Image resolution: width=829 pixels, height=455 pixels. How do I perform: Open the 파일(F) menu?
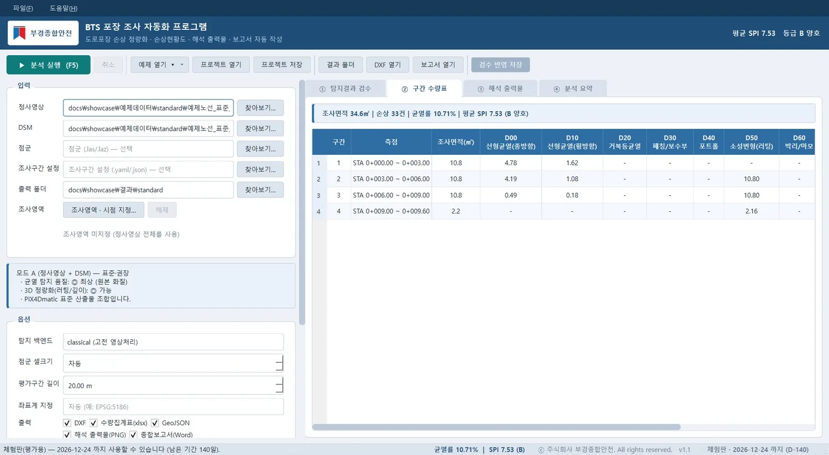pos(23,8)
